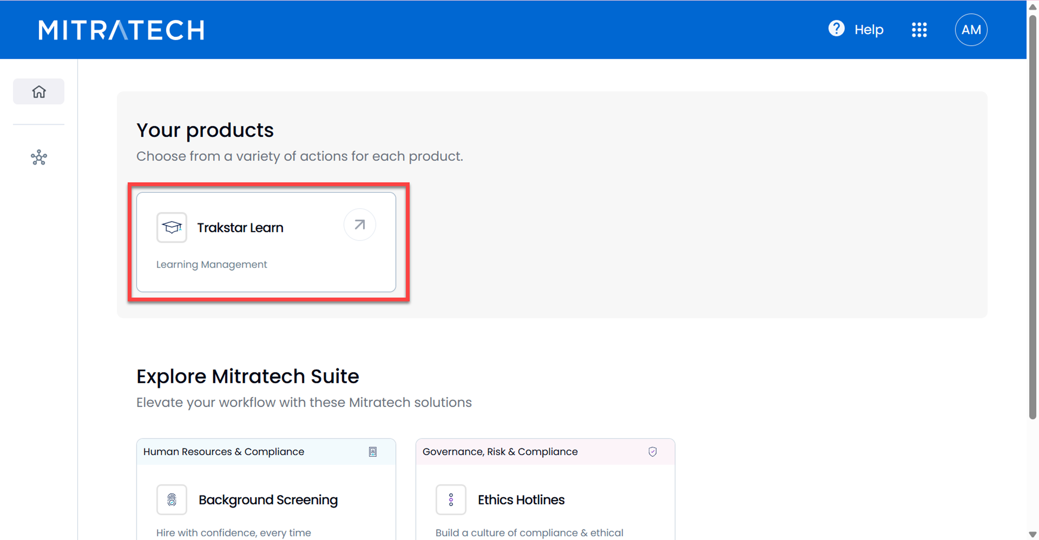Viewport: 1039px width, 540px height.
Task: Click the Trakstar Learn graduation cap icon
Action: (x=172, y=228)
